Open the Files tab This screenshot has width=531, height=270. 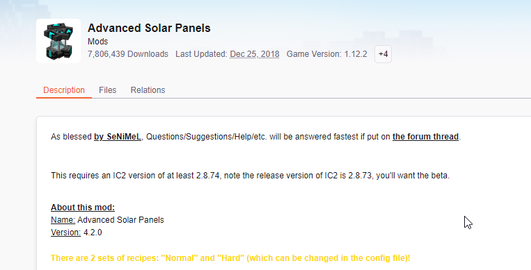click(107, 90)
